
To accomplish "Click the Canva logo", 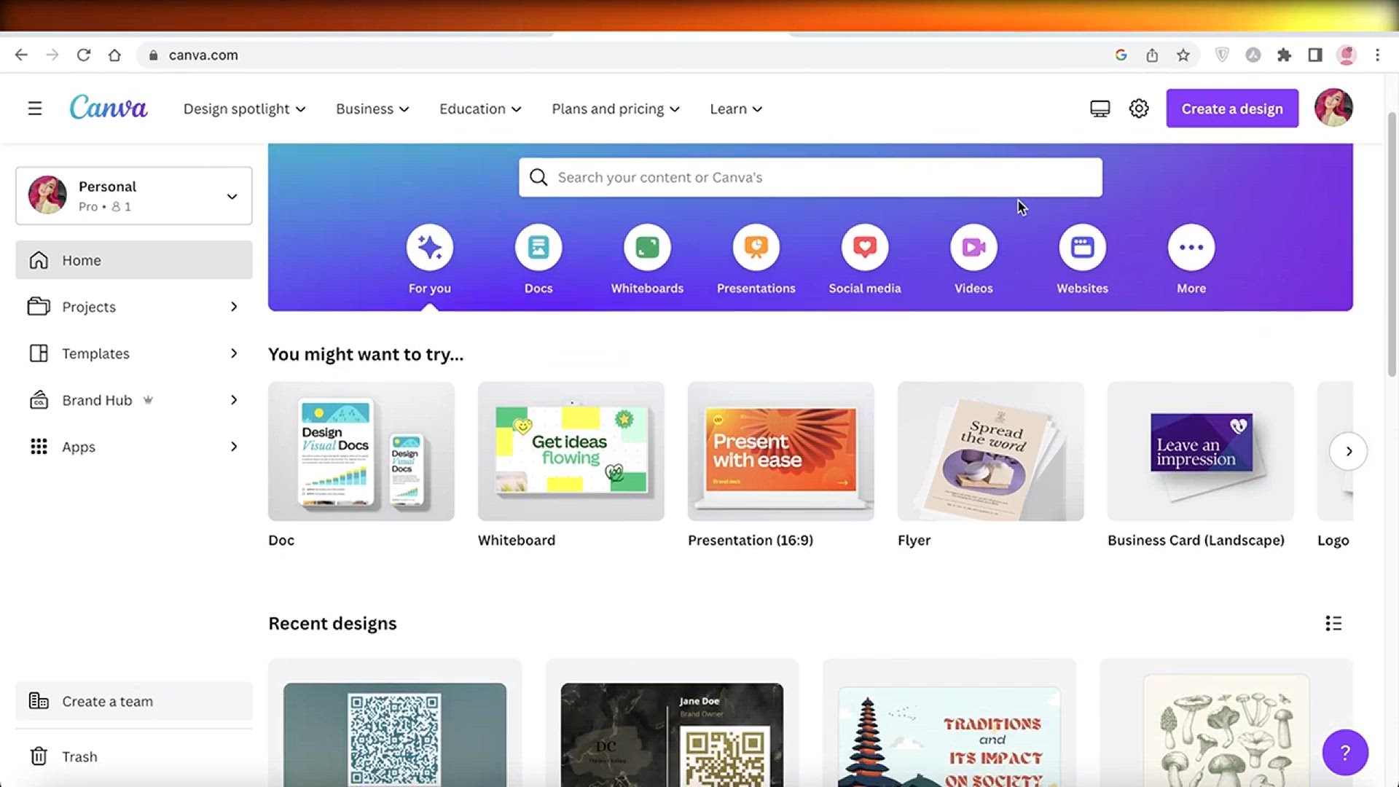I will [x=109, y=108].
